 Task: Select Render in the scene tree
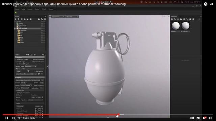pyautogui.click(x=21, y=23)
